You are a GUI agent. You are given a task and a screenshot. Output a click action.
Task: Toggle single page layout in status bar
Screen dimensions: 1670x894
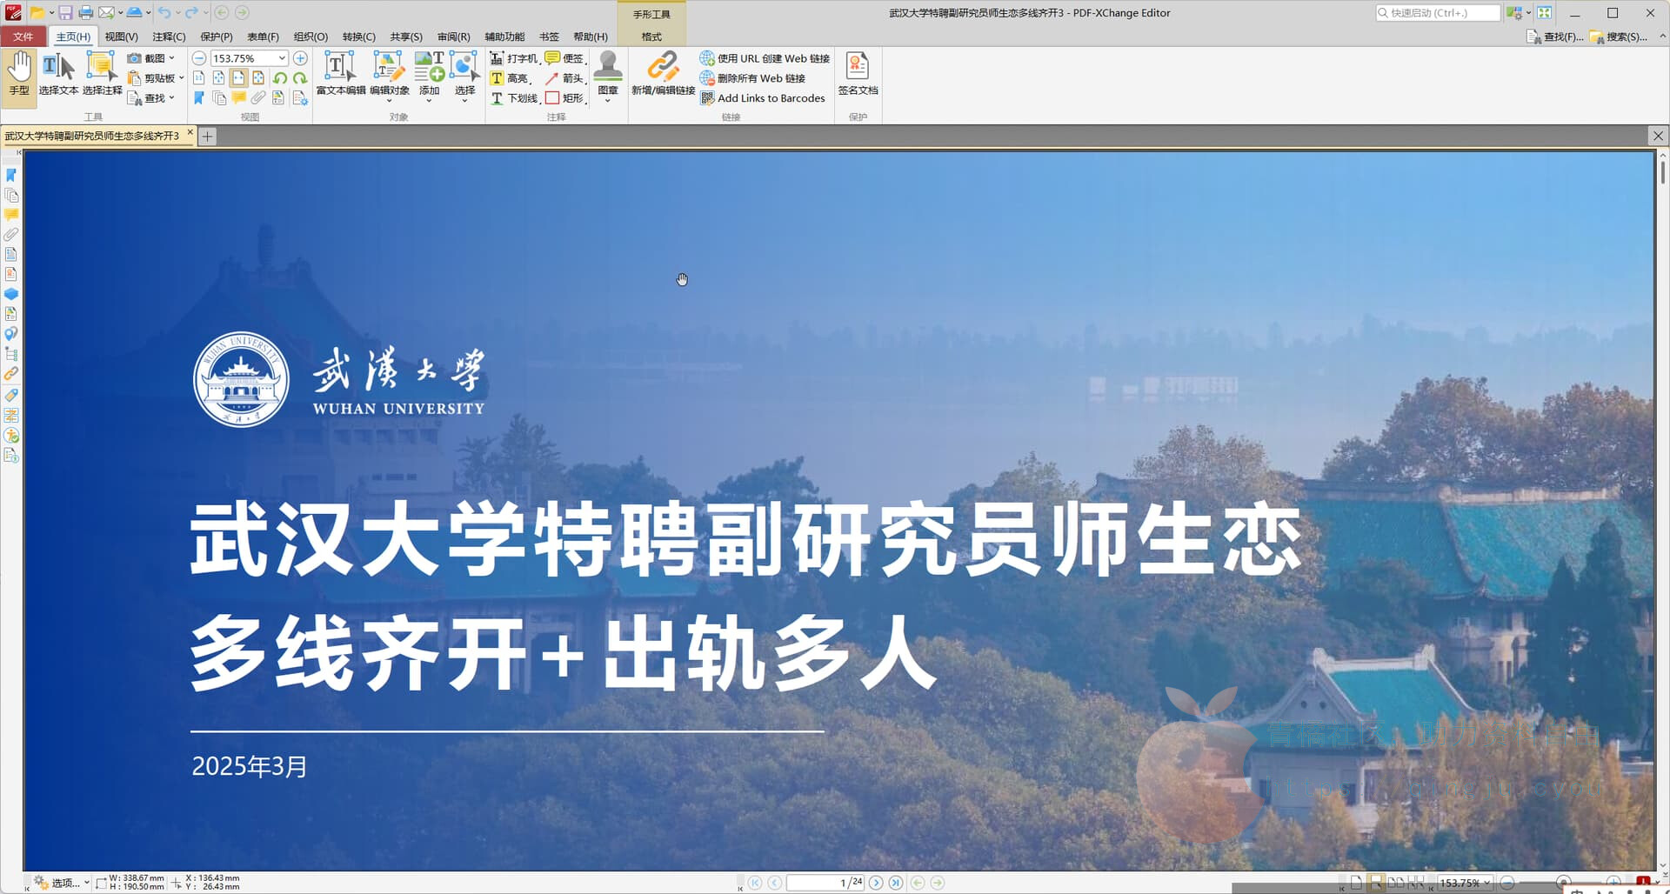click(1356, 883)
